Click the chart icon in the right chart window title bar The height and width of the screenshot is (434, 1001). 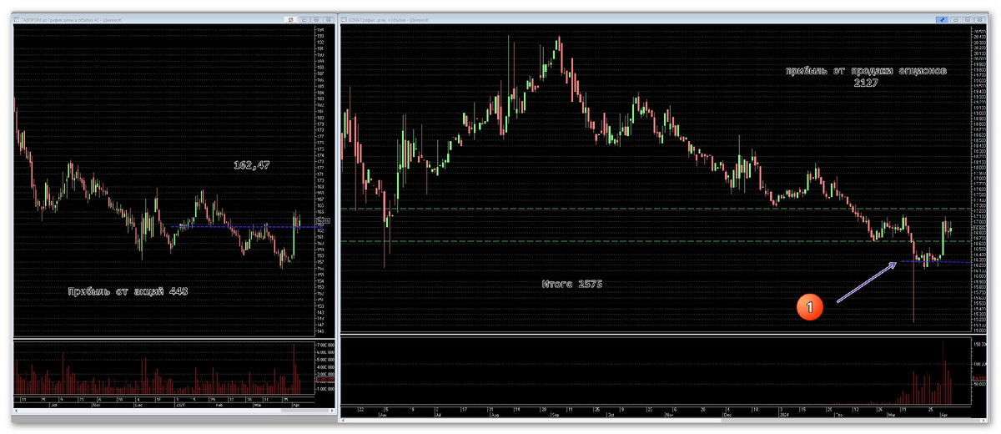click(345, 20)
